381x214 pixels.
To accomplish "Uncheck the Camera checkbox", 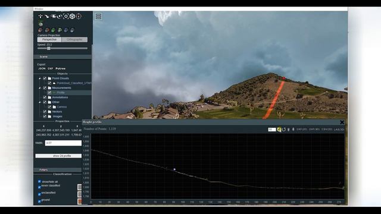I will click(x=49, y=107).
